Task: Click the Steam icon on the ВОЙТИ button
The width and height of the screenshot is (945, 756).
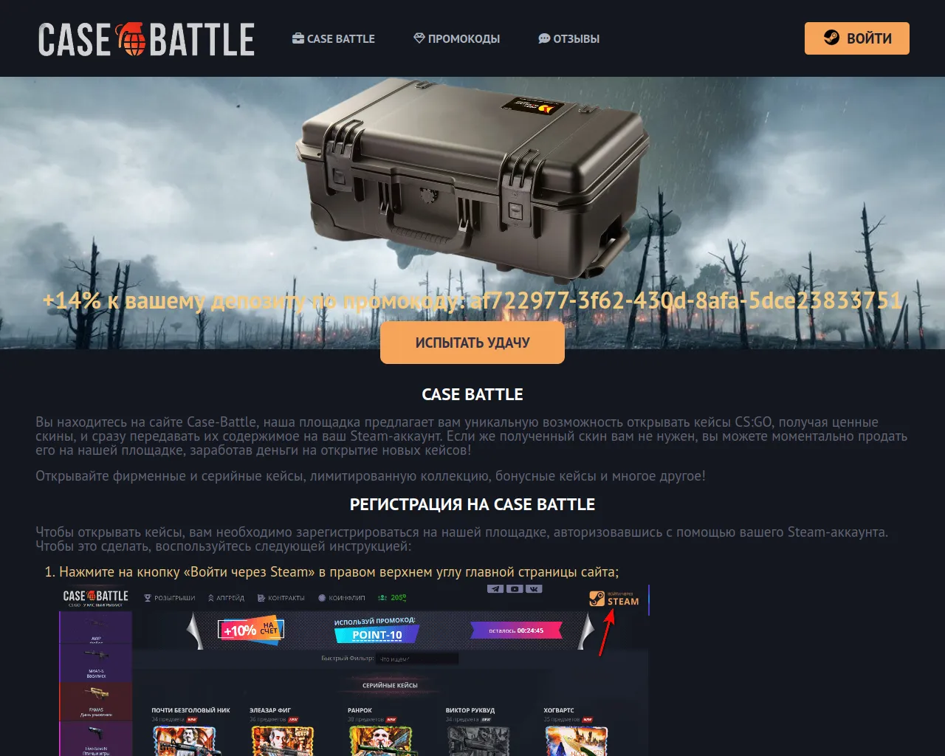Action: pos(831,38)
